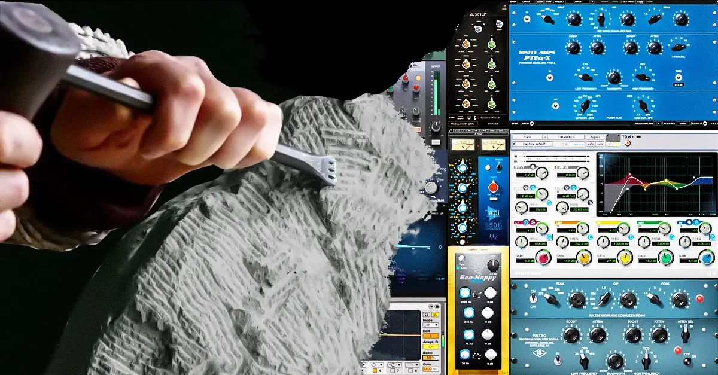Click the red button on API 550B
Screen dimensions: 718x375
pos(494,187)
